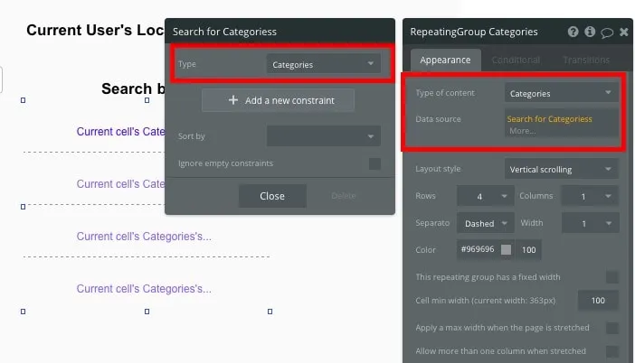Open the element info icon
The image size is (635, 363).
pos(590,32)
